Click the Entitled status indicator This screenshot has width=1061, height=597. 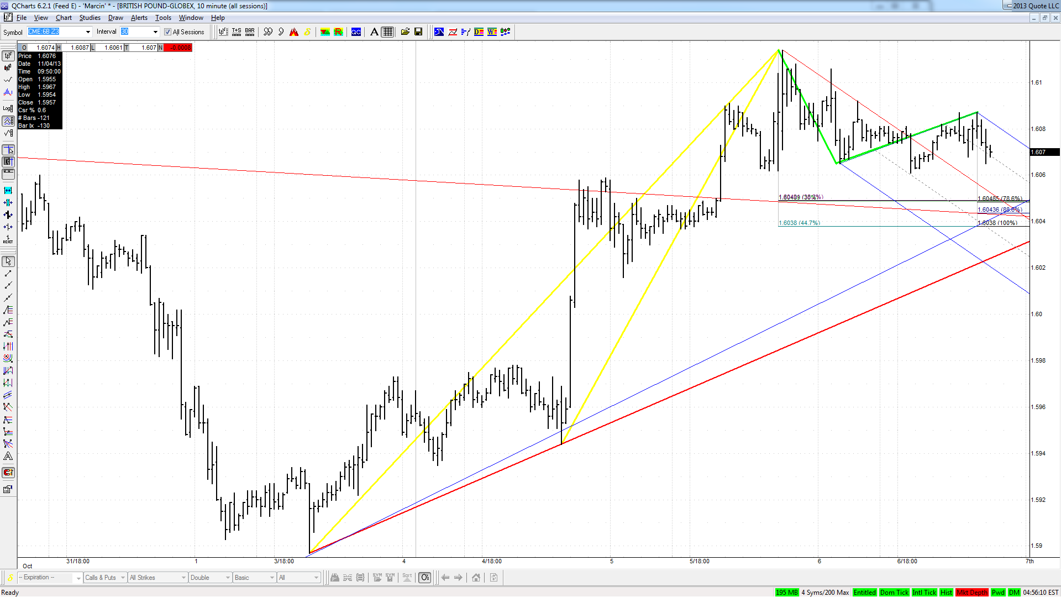864,593
